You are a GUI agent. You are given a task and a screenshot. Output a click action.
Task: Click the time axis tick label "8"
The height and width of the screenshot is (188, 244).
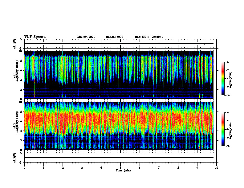[178, 168]
